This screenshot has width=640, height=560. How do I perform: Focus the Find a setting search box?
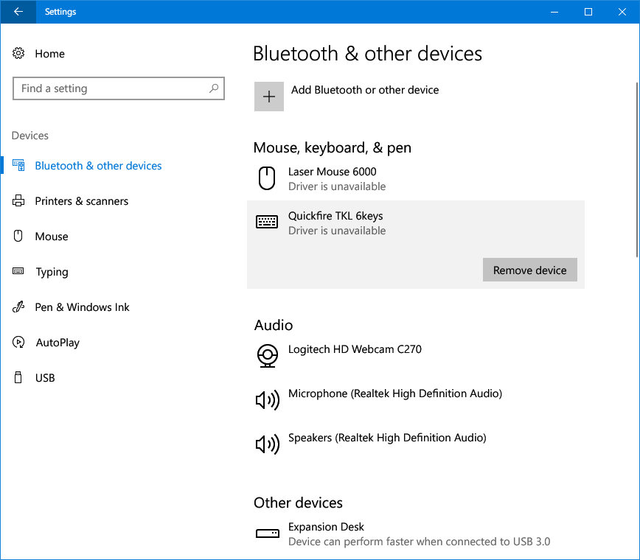pyautogui.click(x=119, y=88)
